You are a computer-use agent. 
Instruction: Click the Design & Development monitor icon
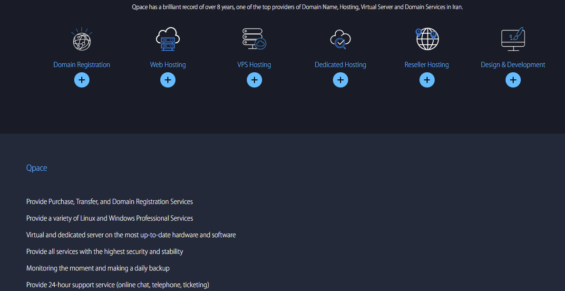click(513, 39)
